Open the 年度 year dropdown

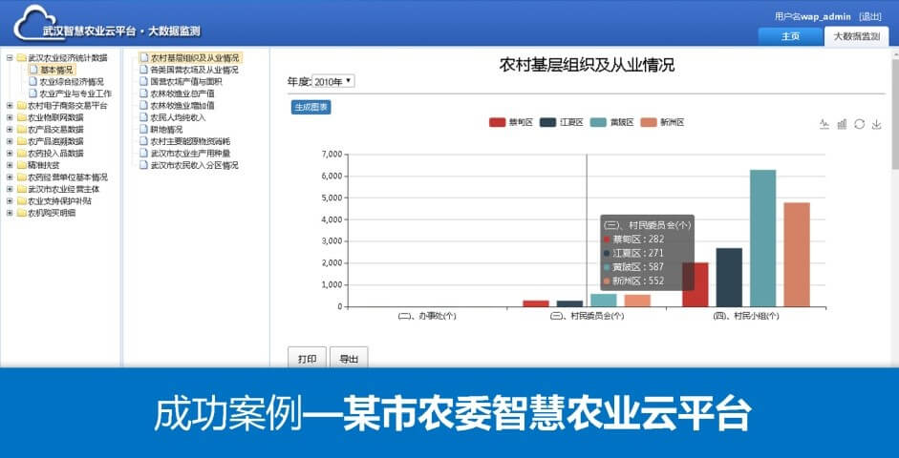[333, 82]
